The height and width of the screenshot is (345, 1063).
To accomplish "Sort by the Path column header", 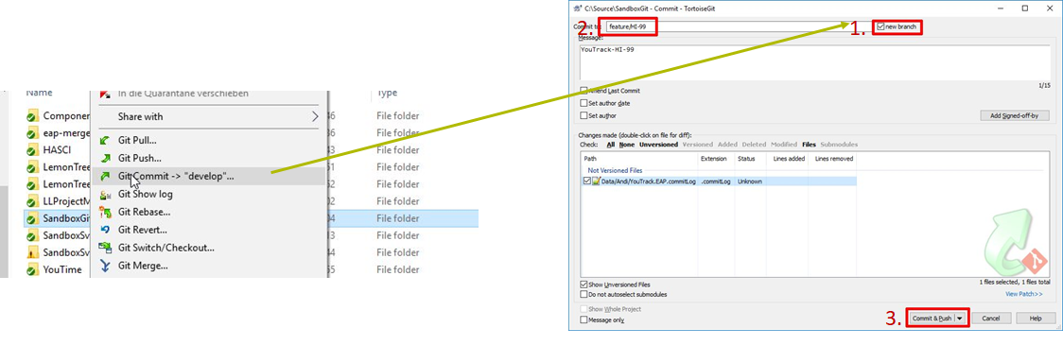I will 639,159.
